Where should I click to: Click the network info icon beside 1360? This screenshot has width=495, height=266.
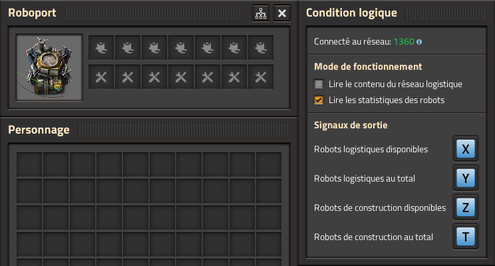(419, 42)
